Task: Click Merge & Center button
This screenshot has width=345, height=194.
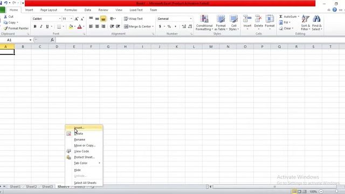Action: 137,26
